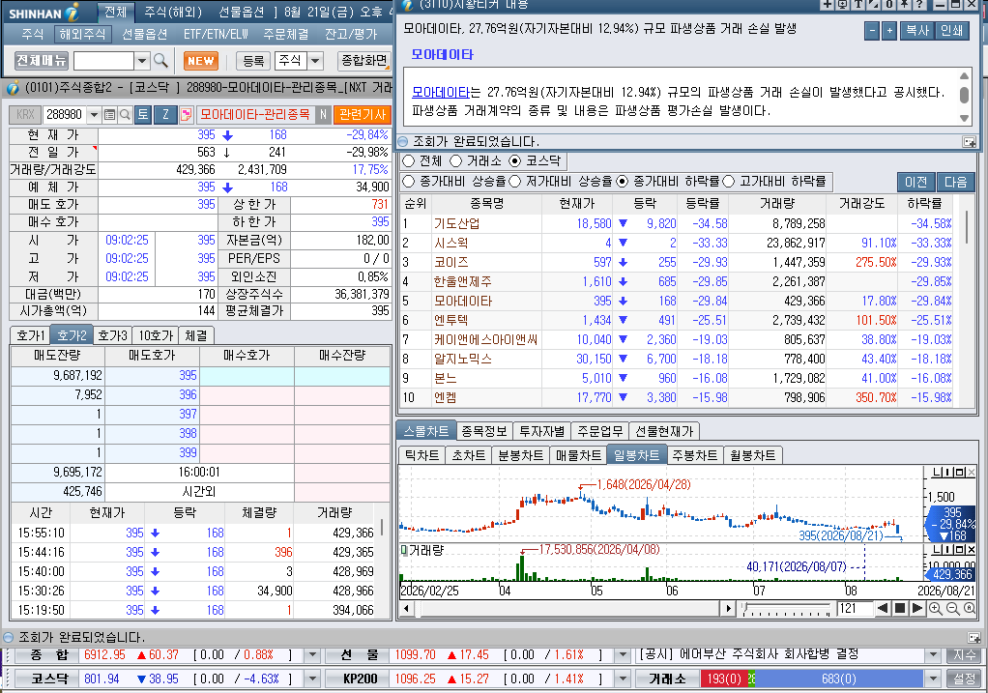Switch to the 호가3 tab

(113, 335)
